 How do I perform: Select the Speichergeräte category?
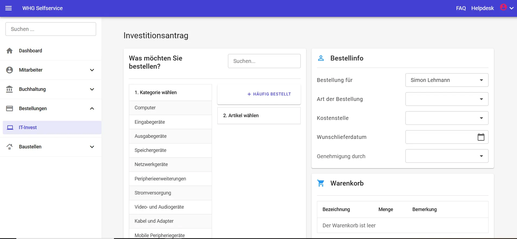tap(170, 150)
